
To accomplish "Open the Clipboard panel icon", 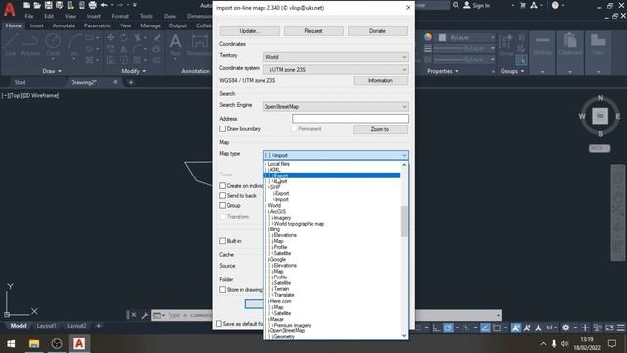I will tap(570, 44).
